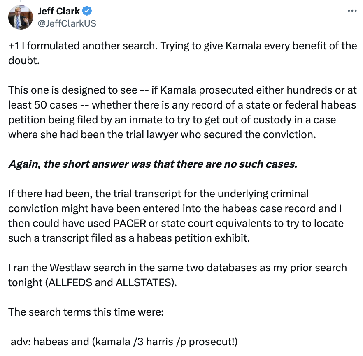Select the bold italic 'Again, the short answer' sentence

(x=153, y=164)
